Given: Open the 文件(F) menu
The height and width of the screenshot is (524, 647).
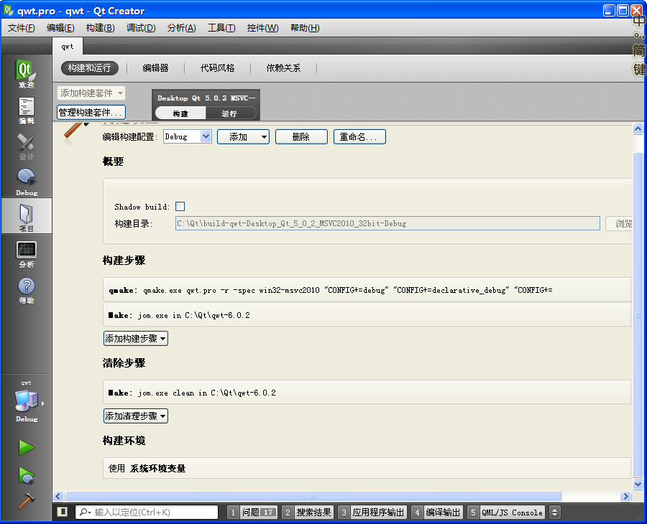Looking at the screenshot, I should (22, 28).
